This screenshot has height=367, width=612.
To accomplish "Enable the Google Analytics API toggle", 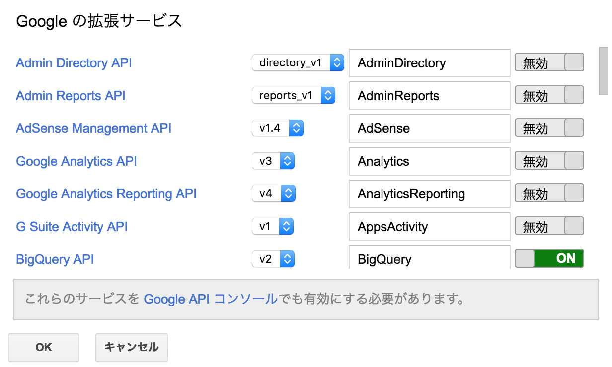I will click(x=549, y=160).
